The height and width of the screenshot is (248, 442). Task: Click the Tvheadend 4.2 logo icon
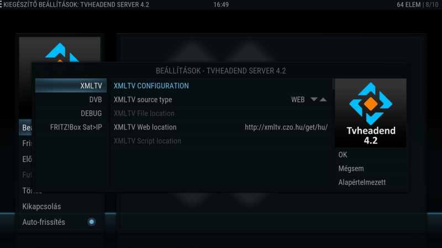click(x=370, y=113)
